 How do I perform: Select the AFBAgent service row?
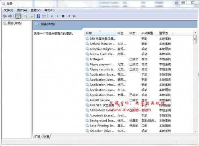(x=128, y=59)
